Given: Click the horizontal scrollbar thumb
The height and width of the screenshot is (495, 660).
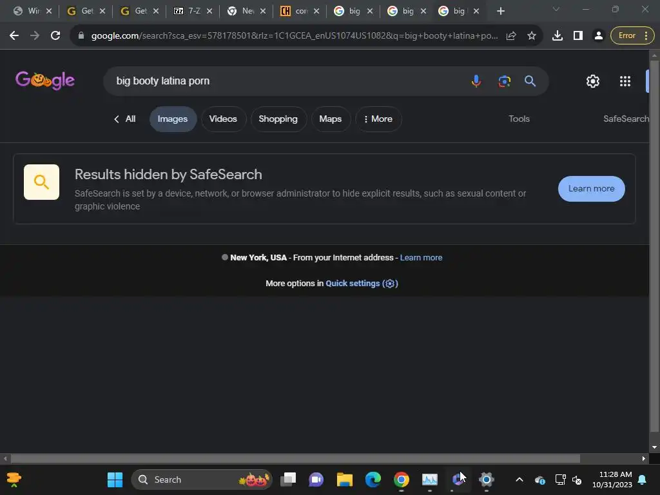Looking at the screenshot, I should pos(295,458).
